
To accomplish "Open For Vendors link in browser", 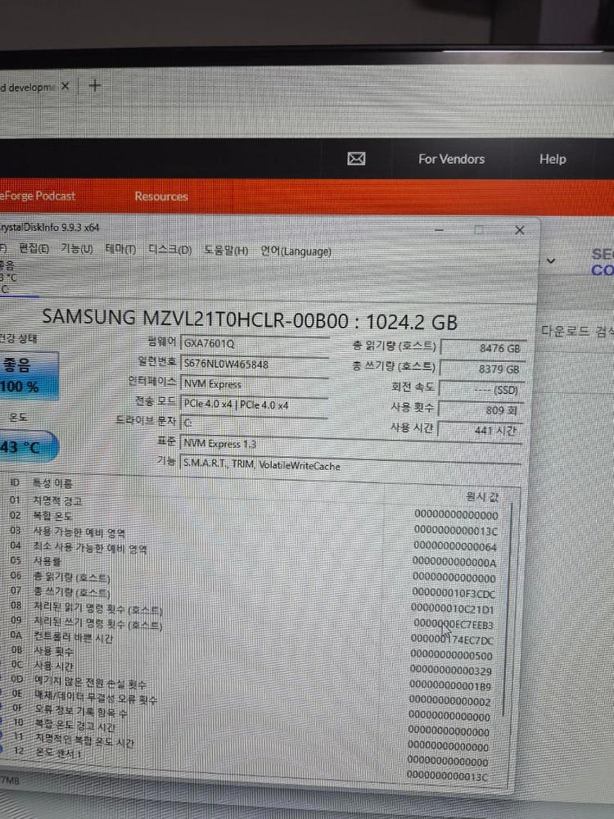I will pos(452,160).
